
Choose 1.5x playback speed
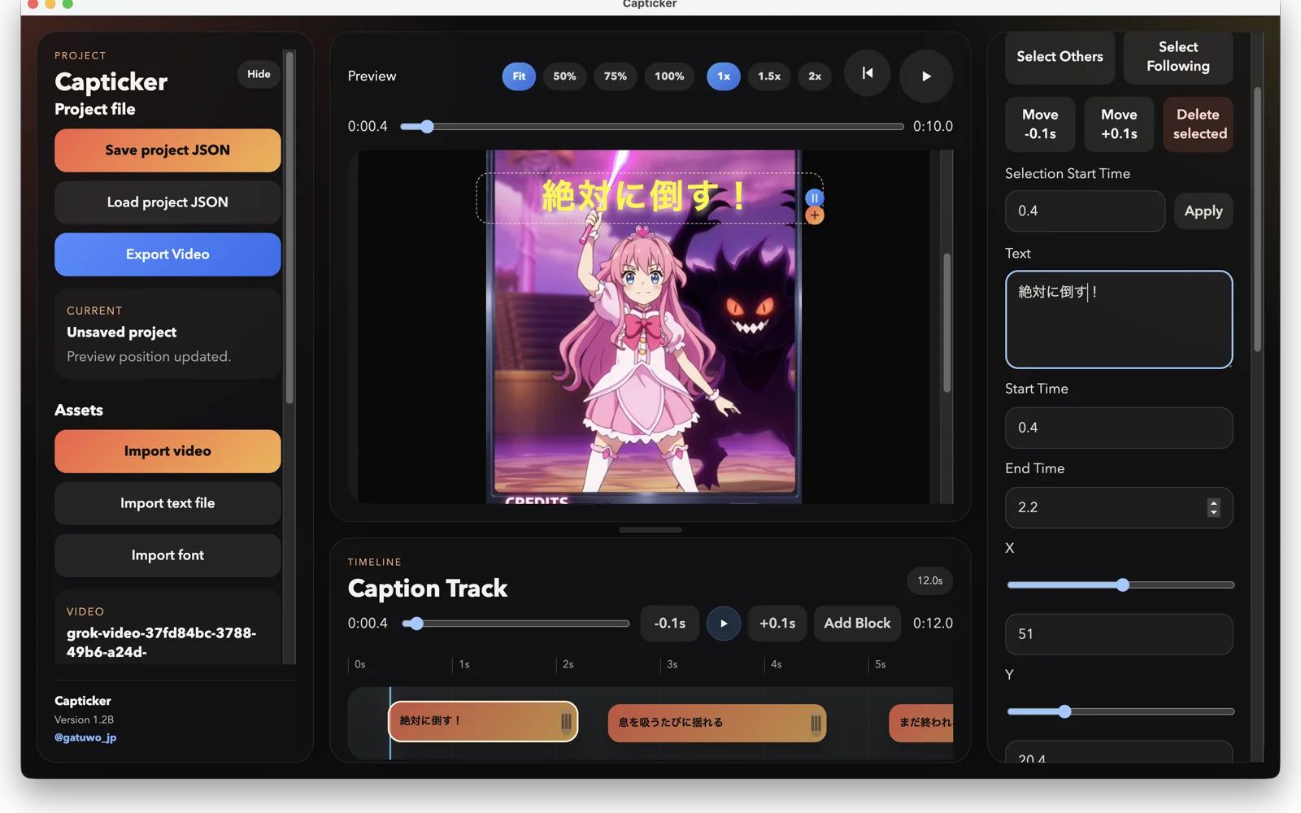(x=769, y=76)
